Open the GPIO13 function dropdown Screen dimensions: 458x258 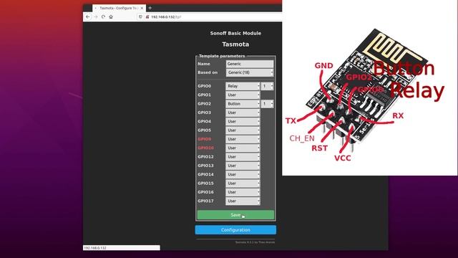(243, 166)
